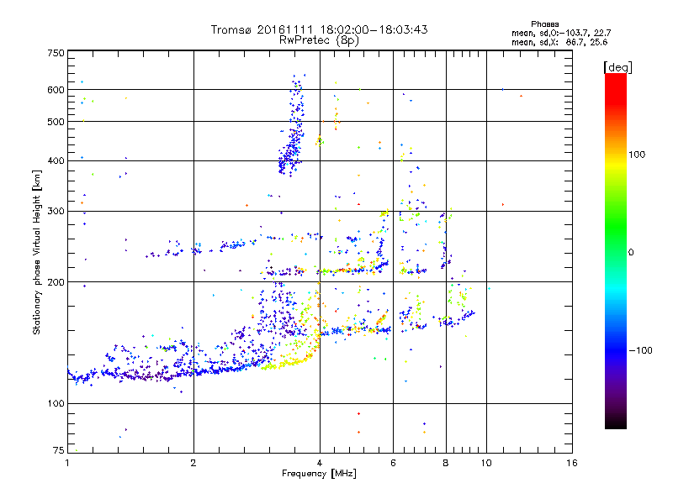This screenshot has width=673, height=504.
Task: Click the y-axis tick label '300'
Action: [56, 212]
